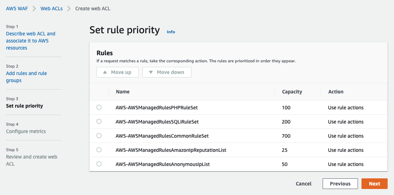Navigate to AWS WAF breadcrumb
Screen dimensions: 394x195
(x=17, y=8)
